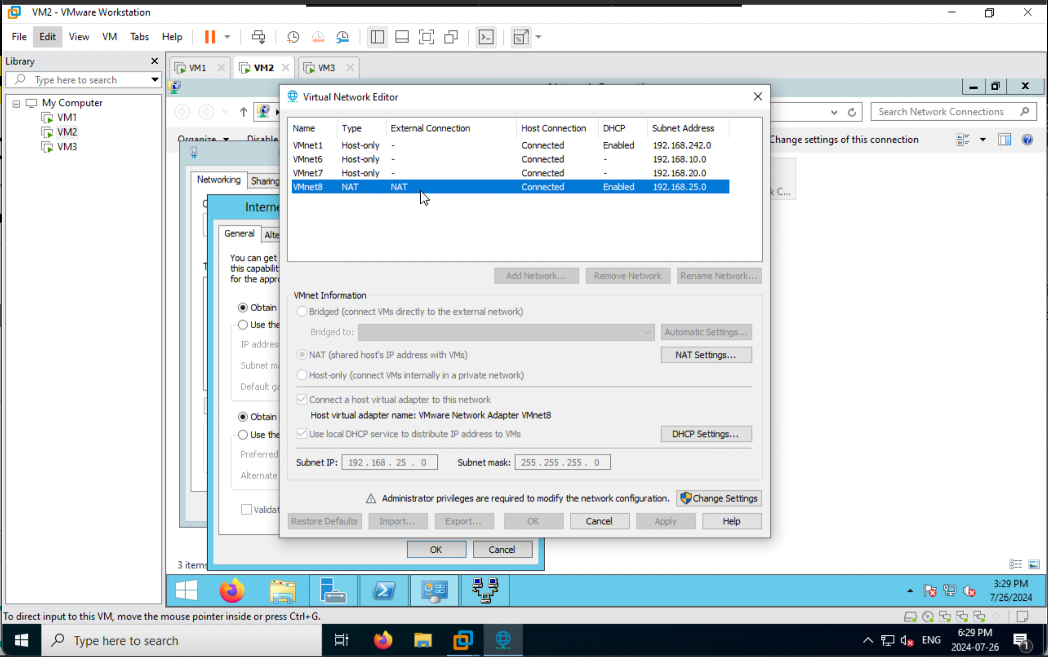Take a snapshot of this virtual machine
1048x657 pixels.
click(293, 37)
